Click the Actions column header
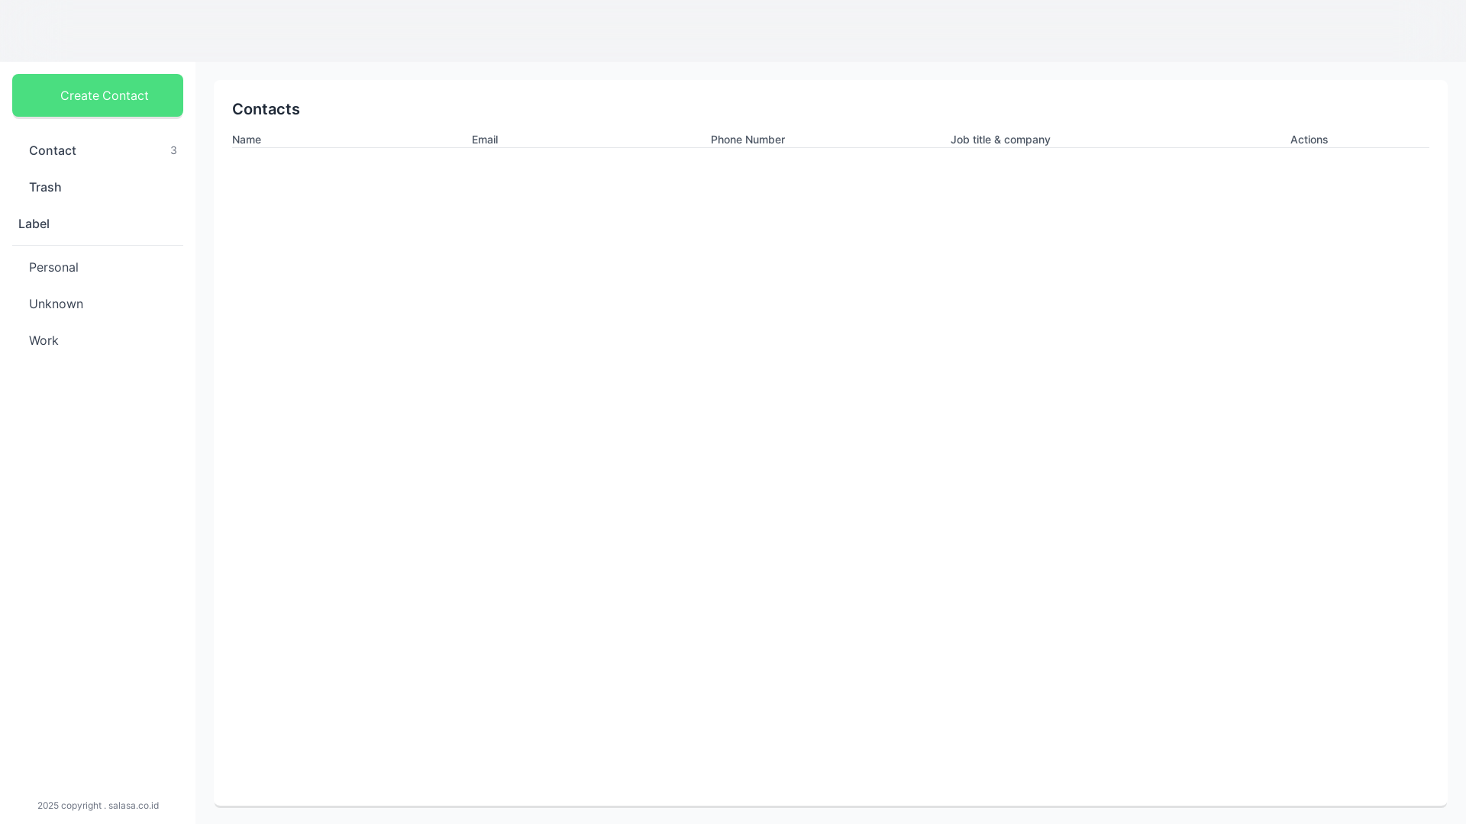 pyautogui.click(x=1309, y=140)
